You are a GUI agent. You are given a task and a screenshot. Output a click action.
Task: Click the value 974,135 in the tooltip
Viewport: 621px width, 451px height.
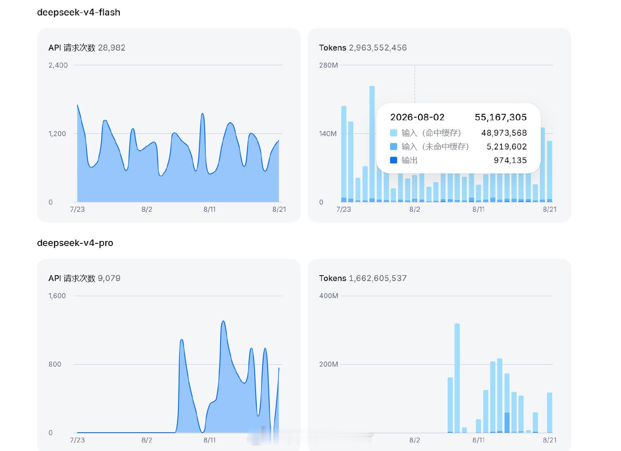510,160
